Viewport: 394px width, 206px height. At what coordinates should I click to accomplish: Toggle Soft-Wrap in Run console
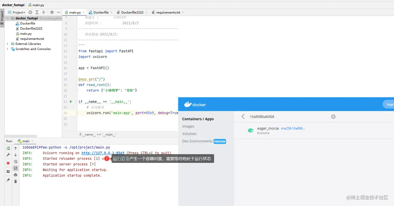pos(16,162)
